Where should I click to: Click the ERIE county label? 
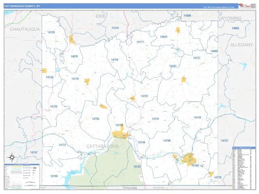tap(100, 16)
